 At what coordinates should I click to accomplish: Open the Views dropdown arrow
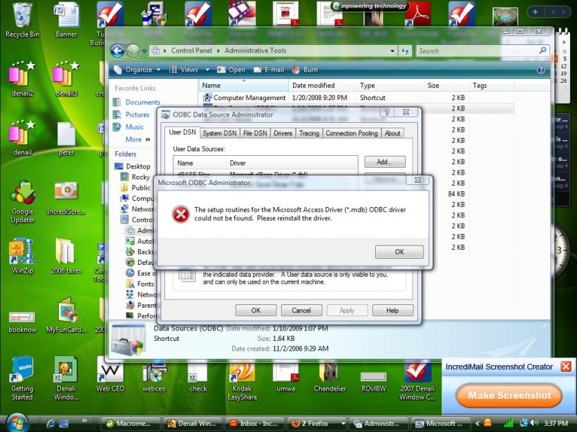coord(207,70)
